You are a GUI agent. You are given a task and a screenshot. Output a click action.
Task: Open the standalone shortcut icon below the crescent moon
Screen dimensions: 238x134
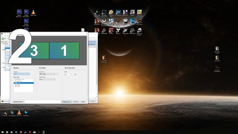(104, 58)
